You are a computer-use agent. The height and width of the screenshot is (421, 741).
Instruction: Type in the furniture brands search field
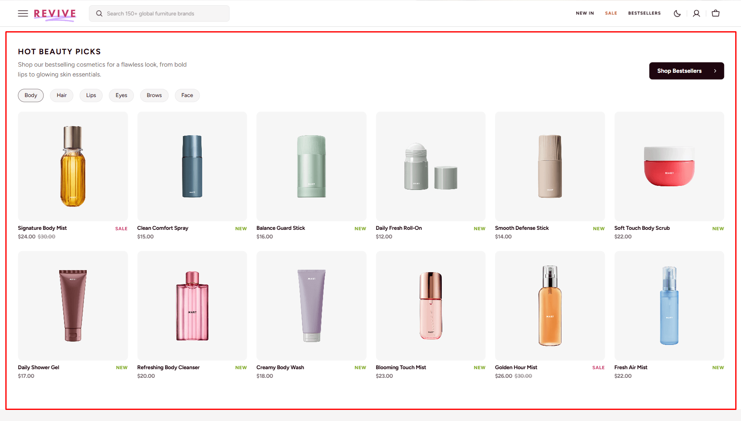[x=164, y=14]
